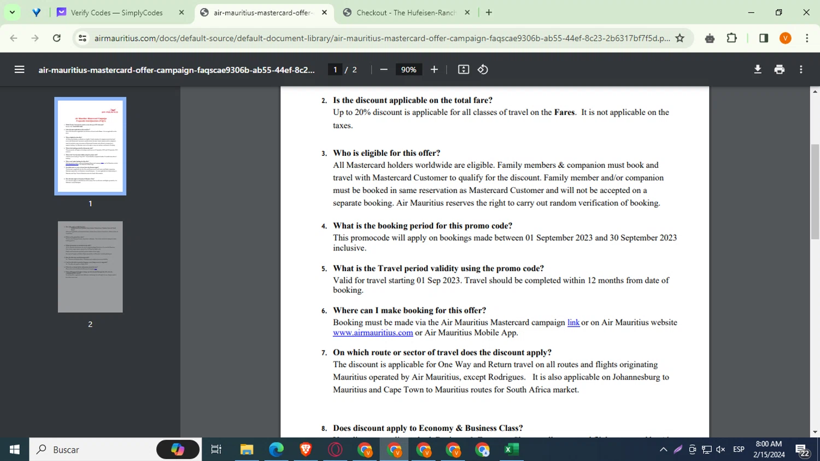This screenshot has height=461, width=820.
Task: Click the Buscar taskbar search box
Action: click(115, 450)
